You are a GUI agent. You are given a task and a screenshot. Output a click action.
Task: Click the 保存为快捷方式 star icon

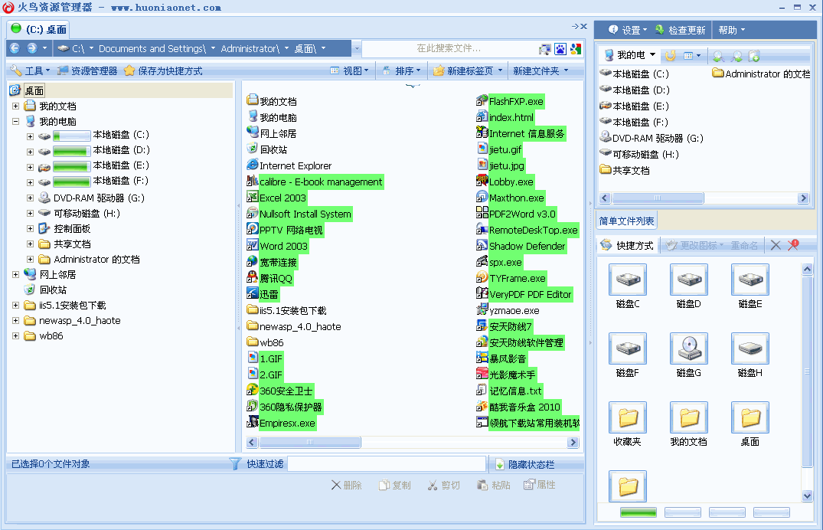coord(130,70)
